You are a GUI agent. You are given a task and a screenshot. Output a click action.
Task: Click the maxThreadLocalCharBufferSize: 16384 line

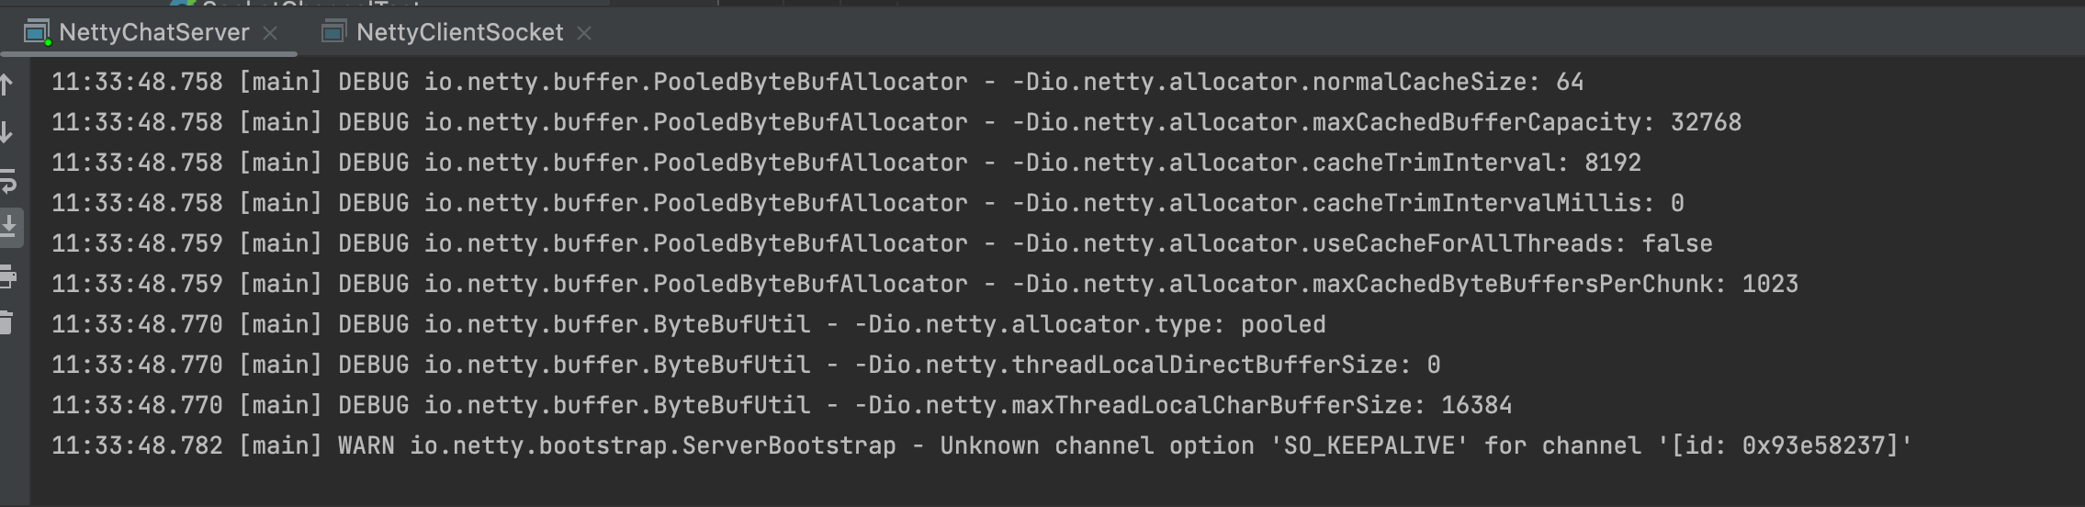(781, 406)
